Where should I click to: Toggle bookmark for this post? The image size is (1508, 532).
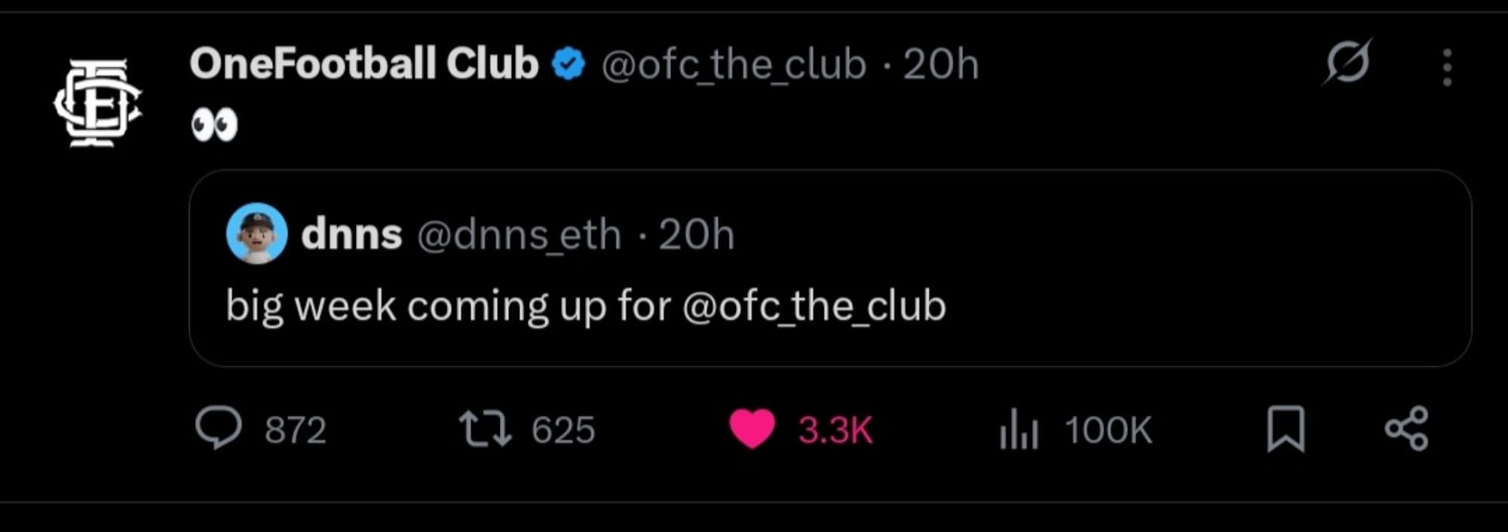(x=1286, y=429)
